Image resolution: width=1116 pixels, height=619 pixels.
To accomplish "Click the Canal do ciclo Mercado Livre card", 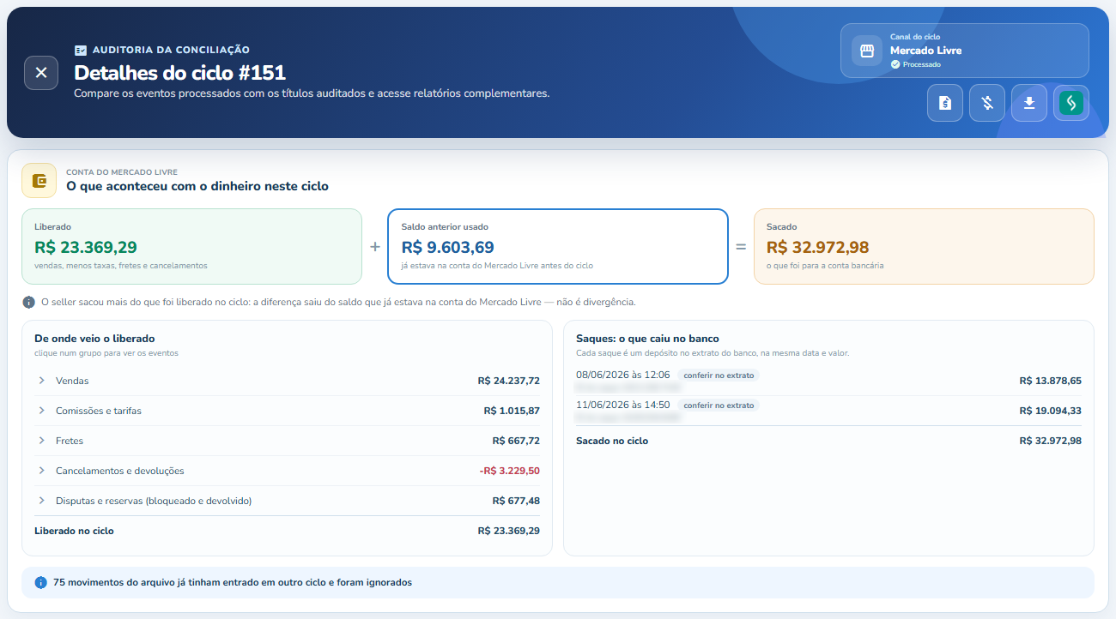I will [x=965, y=51].
